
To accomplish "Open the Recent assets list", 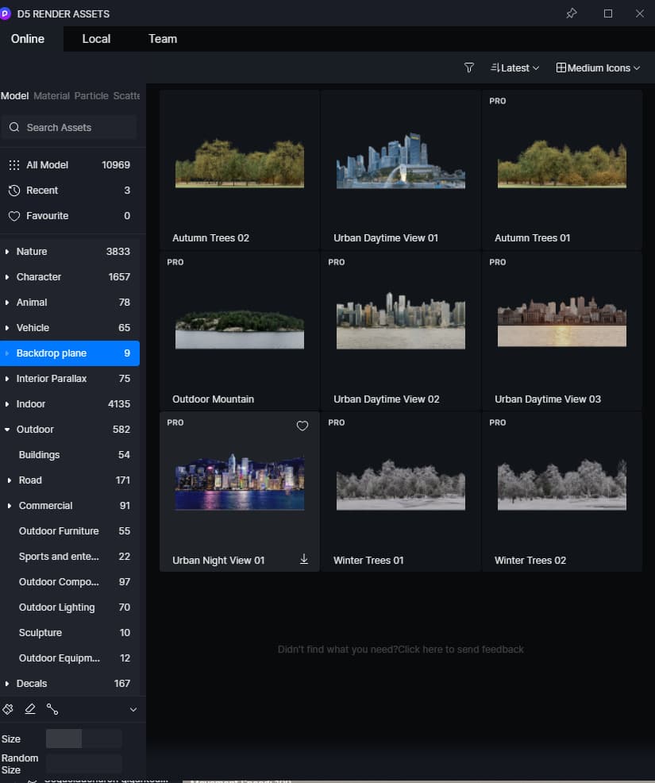I will (42, 191).
